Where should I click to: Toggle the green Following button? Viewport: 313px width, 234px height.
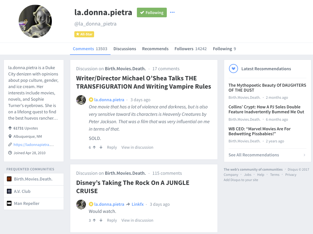click(152, 13)
